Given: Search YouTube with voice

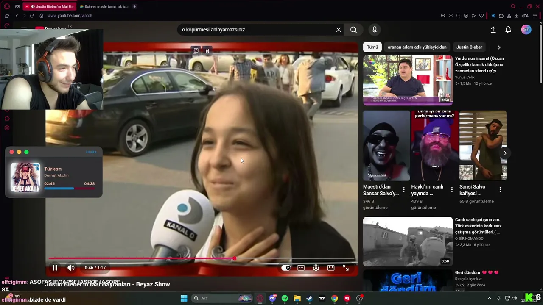Looking at the screenshot, I should click(374, 30).
